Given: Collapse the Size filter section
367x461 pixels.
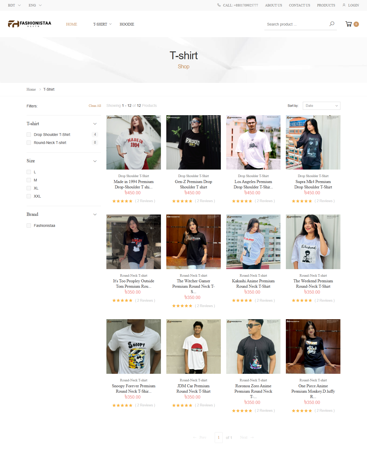Looking at the screenshot, I should point(95,161).
